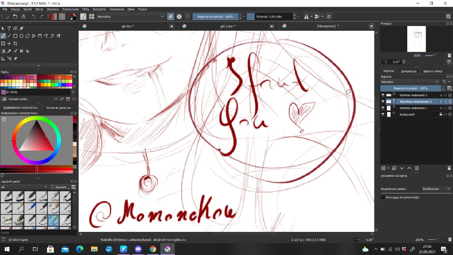Open the Normalny blending mode dropdown in the toolbar
Screen dimensions: 453x255
130,16
